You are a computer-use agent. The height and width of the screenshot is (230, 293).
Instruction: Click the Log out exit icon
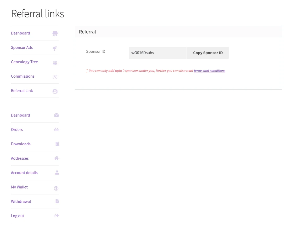pyautogui.click(x=56, y=216)
